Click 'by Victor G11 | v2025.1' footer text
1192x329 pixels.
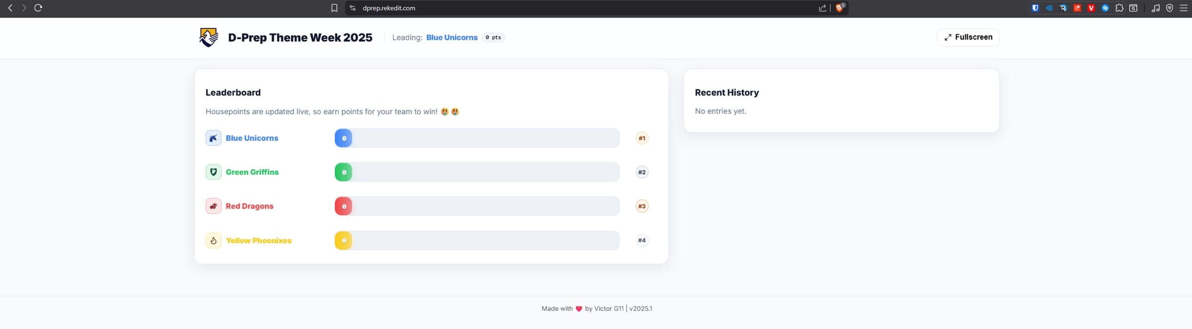618,309
